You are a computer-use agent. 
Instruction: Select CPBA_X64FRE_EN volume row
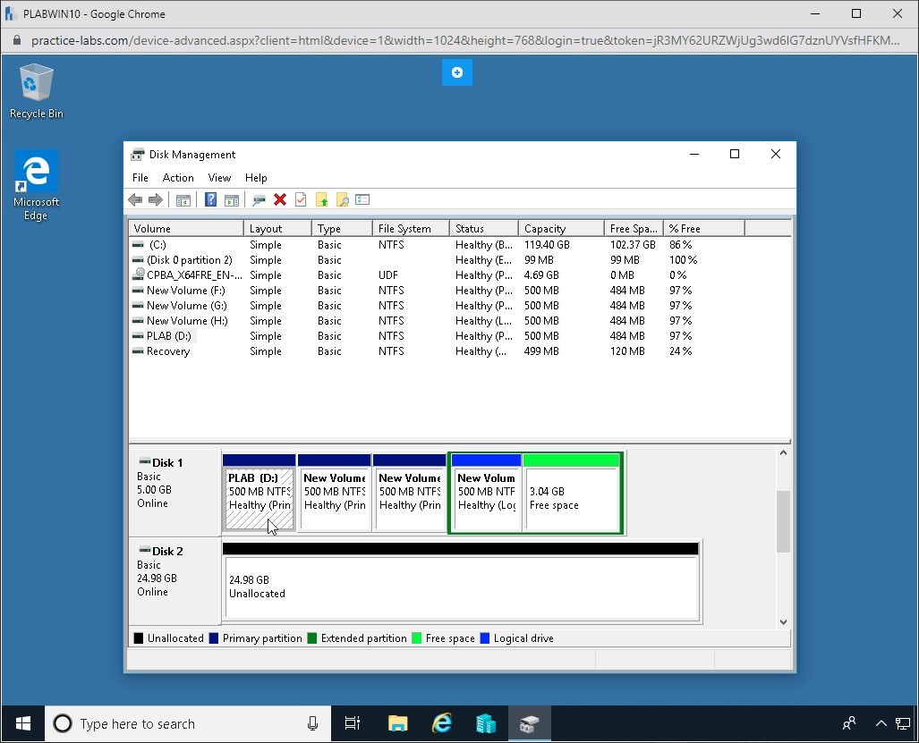click(x=460, y=275)
